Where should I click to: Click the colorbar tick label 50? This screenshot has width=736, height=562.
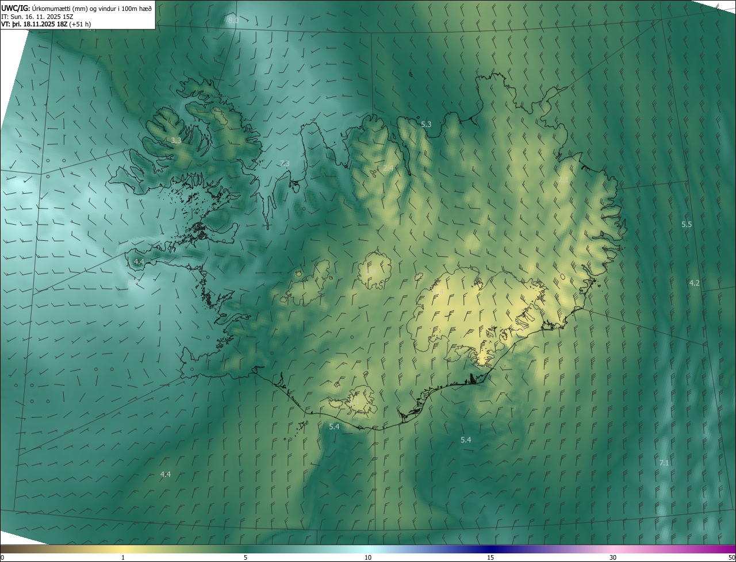pos(731,557)
